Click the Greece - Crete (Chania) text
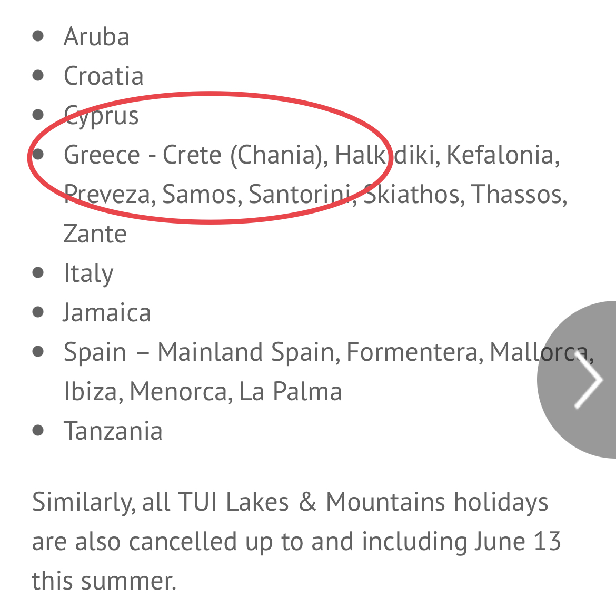 (x=194, y=155)
